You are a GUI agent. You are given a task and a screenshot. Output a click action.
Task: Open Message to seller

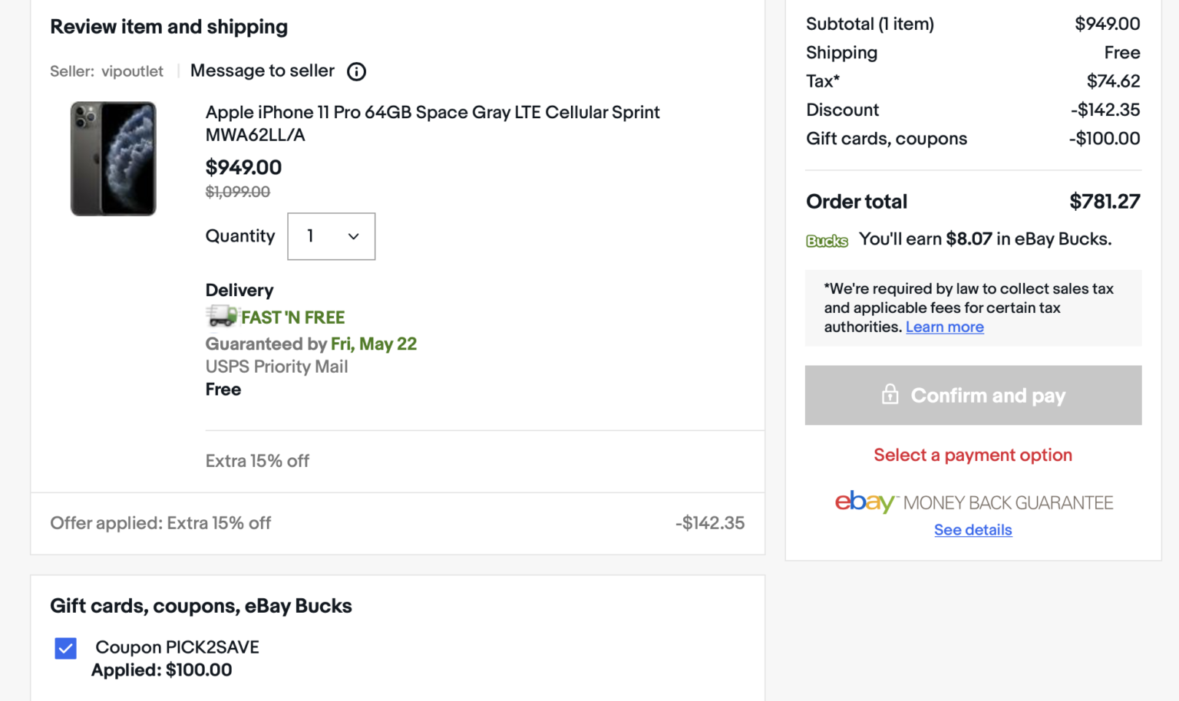click(x=263, y=71)
